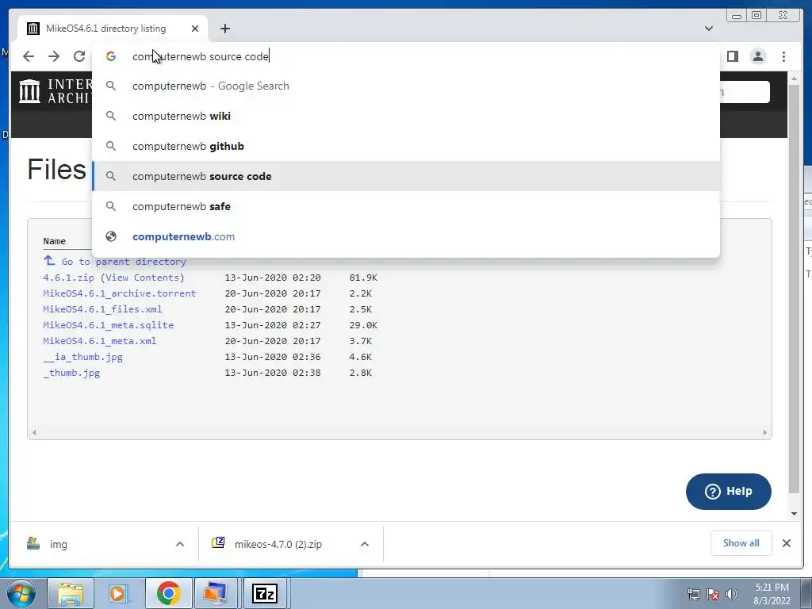Select the 'computernewb wiki' suggestion
The width and height of the screenshot is (812, 609).
pos(406,116)
